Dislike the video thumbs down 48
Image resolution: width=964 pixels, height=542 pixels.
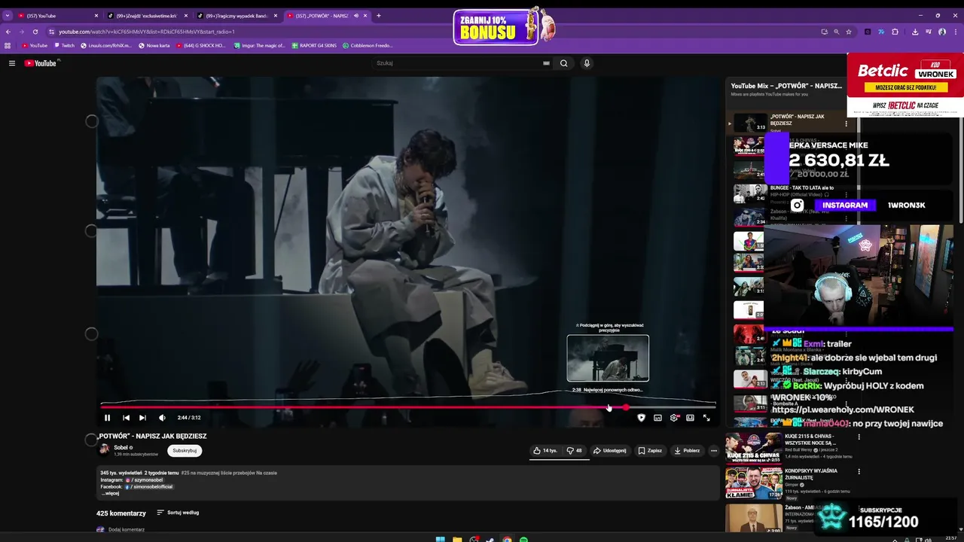[x=574, y=451]
